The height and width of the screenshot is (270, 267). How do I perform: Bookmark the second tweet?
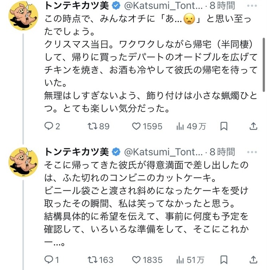pos(224,260)
